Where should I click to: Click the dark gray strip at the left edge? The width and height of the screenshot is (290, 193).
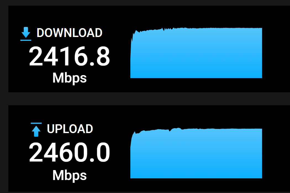tap(4, 97)
